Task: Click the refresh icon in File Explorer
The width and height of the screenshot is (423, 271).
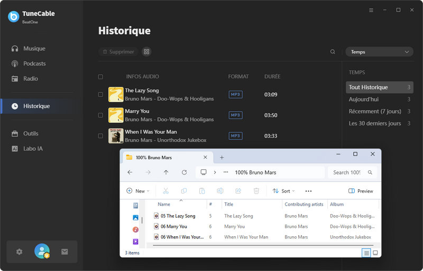Action: [x=184, y=172]
